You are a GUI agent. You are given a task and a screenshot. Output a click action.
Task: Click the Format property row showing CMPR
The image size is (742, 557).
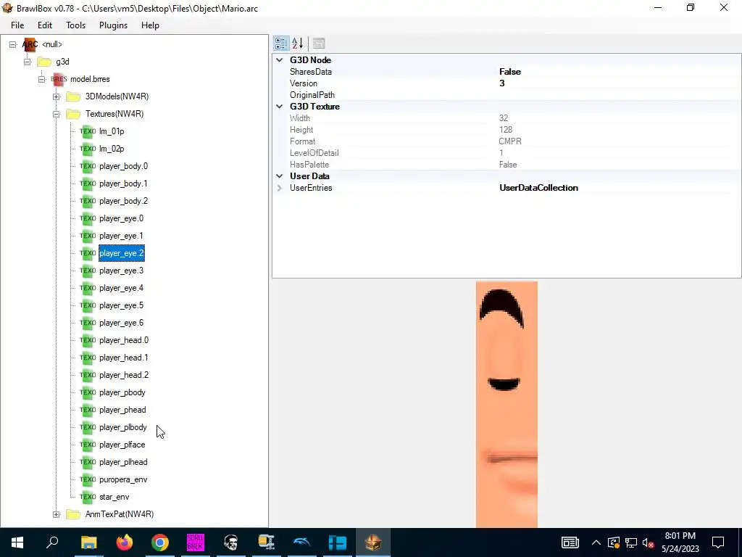pyautogui.click(x=507, y=141)
